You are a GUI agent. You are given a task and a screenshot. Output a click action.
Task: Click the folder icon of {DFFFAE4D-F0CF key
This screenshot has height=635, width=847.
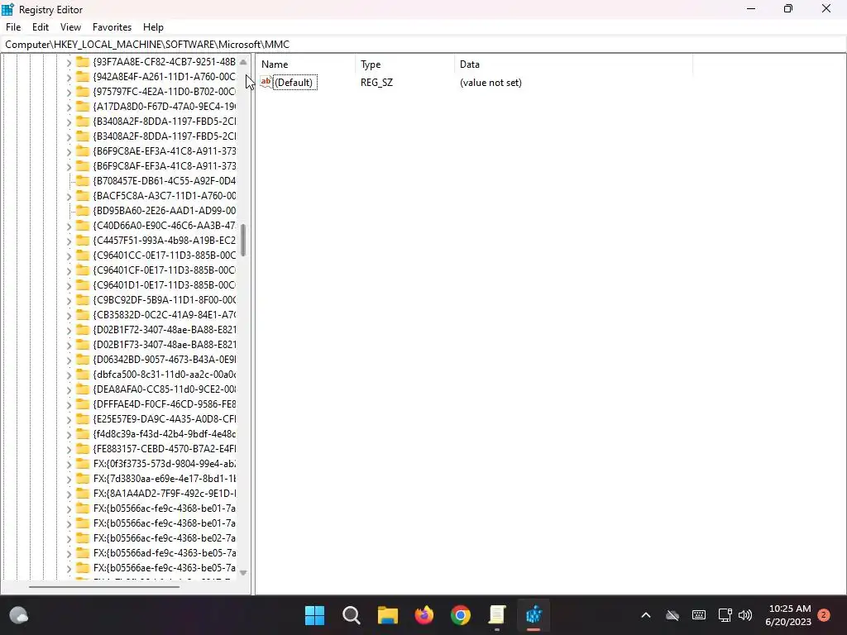[x=82, y=403]
